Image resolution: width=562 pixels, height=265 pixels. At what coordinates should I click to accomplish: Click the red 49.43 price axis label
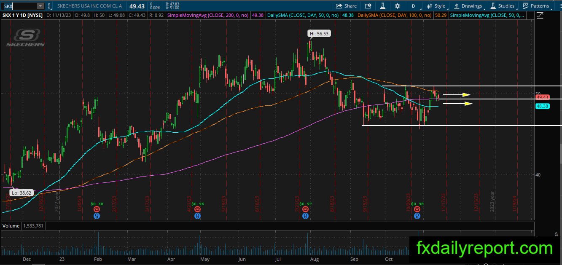click(x=542, y=97)
